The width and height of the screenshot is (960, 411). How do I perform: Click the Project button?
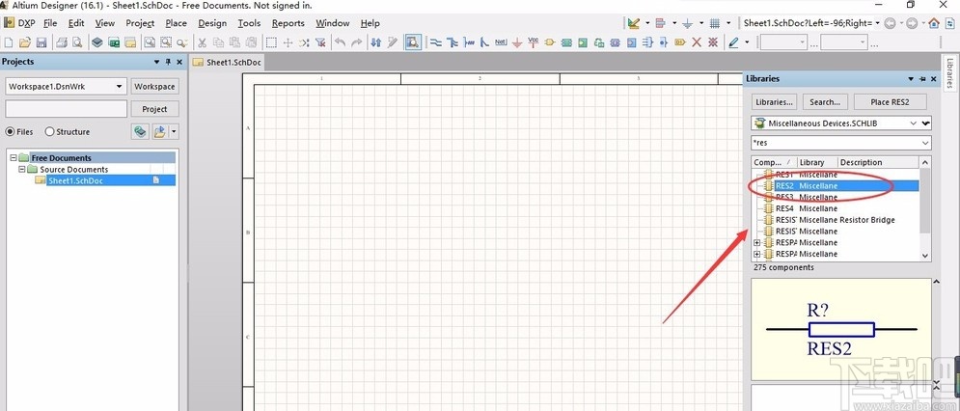point(154,109)
